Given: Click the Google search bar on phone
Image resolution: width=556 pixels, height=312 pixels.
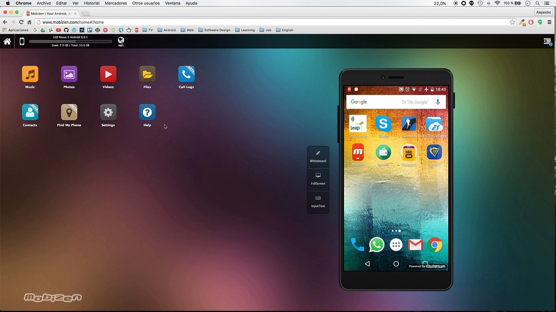Looking at the screenshot, I should point(396,102).
